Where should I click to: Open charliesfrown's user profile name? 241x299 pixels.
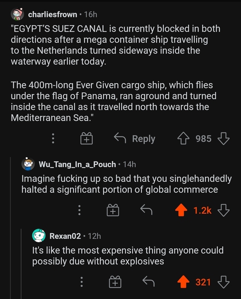click(x=52, y=14)
